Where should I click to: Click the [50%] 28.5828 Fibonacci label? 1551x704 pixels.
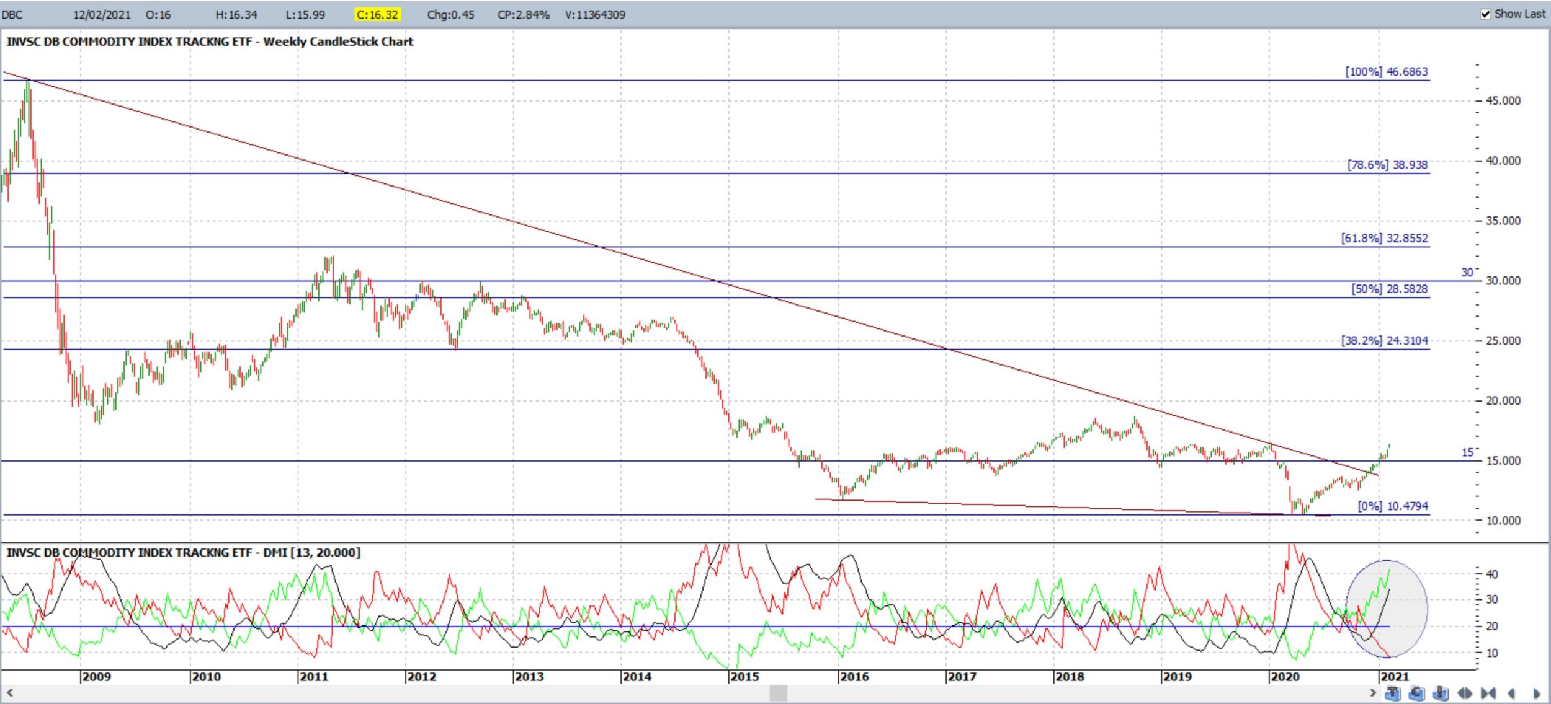1390,289
